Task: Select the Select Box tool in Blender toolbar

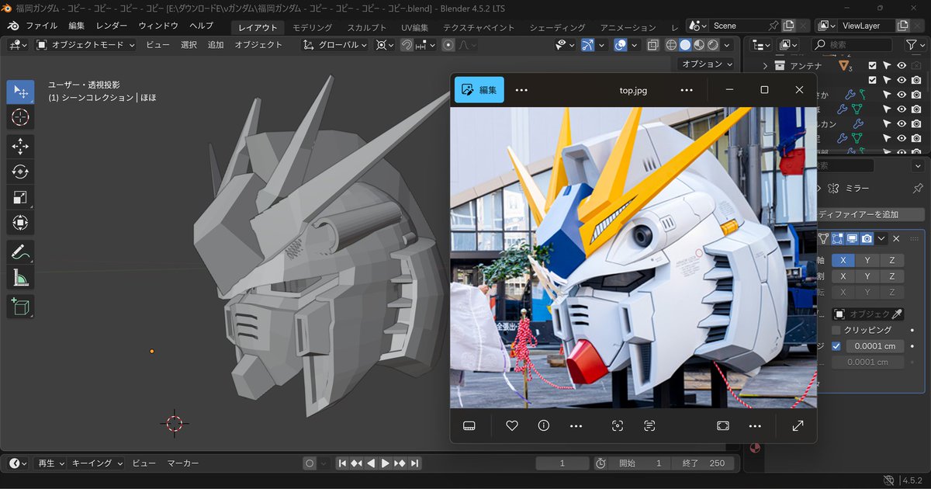Action: [20, 92]
